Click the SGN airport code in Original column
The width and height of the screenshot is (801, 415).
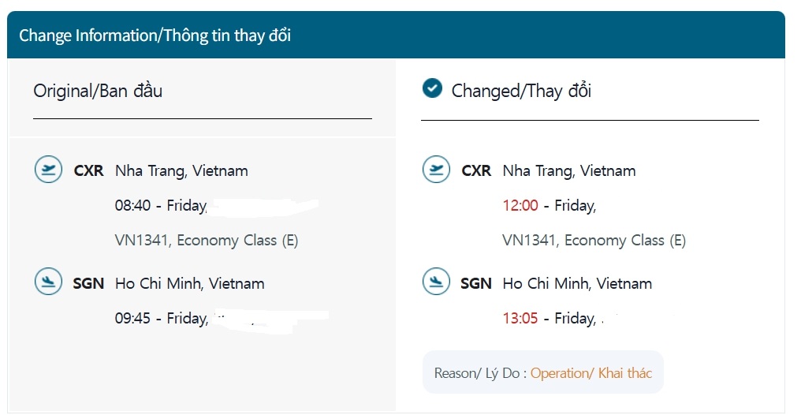point(88,284)
